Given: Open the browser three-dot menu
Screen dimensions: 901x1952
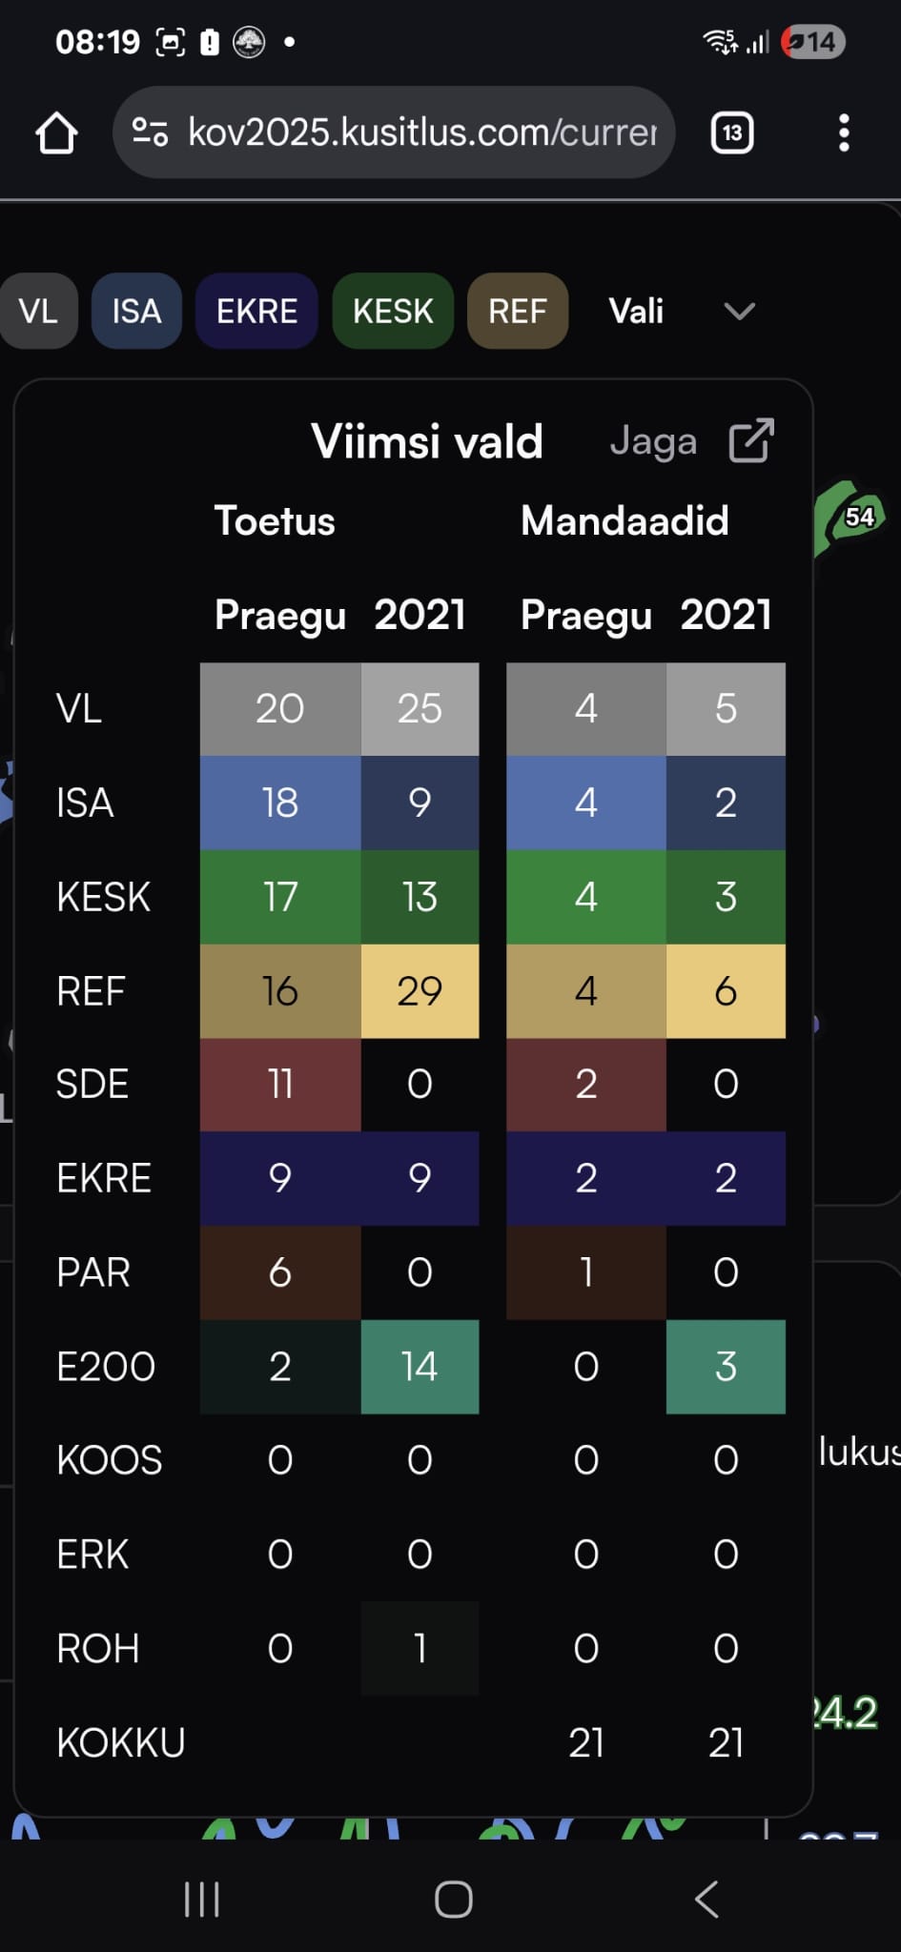Looking at the screenshot, I should point(843,132).
